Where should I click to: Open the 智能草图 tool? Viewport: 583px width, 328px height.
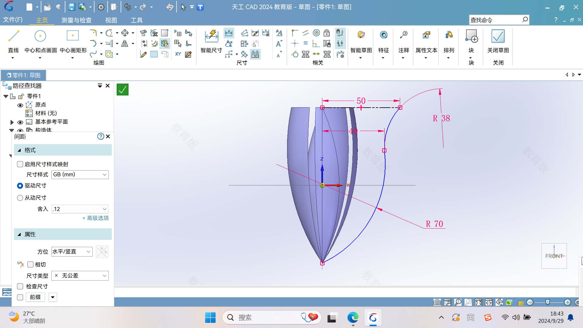pos(361,41)
